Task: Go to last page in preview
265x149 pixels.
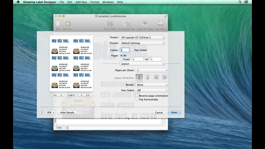Action: coord(88,95)
